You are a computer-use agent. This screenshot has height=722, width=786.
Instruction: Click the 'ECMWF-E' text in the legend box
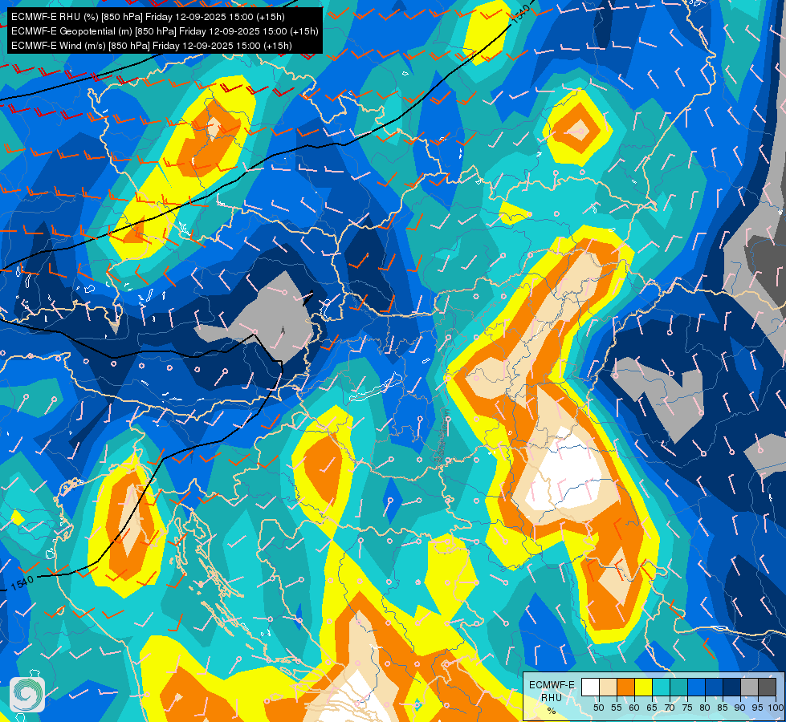pyautogui.click(x=552, y=685)
